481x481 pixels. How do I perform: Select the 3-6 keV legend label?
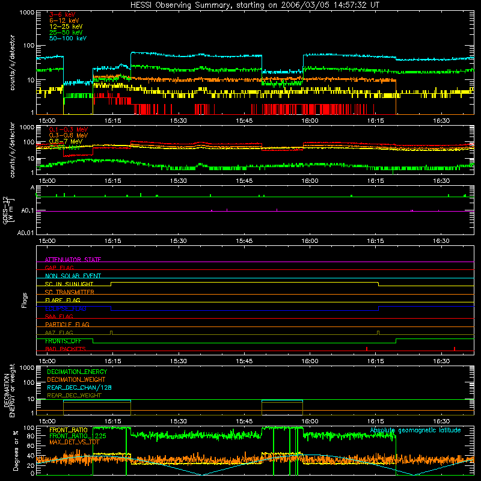click(63, 14)
